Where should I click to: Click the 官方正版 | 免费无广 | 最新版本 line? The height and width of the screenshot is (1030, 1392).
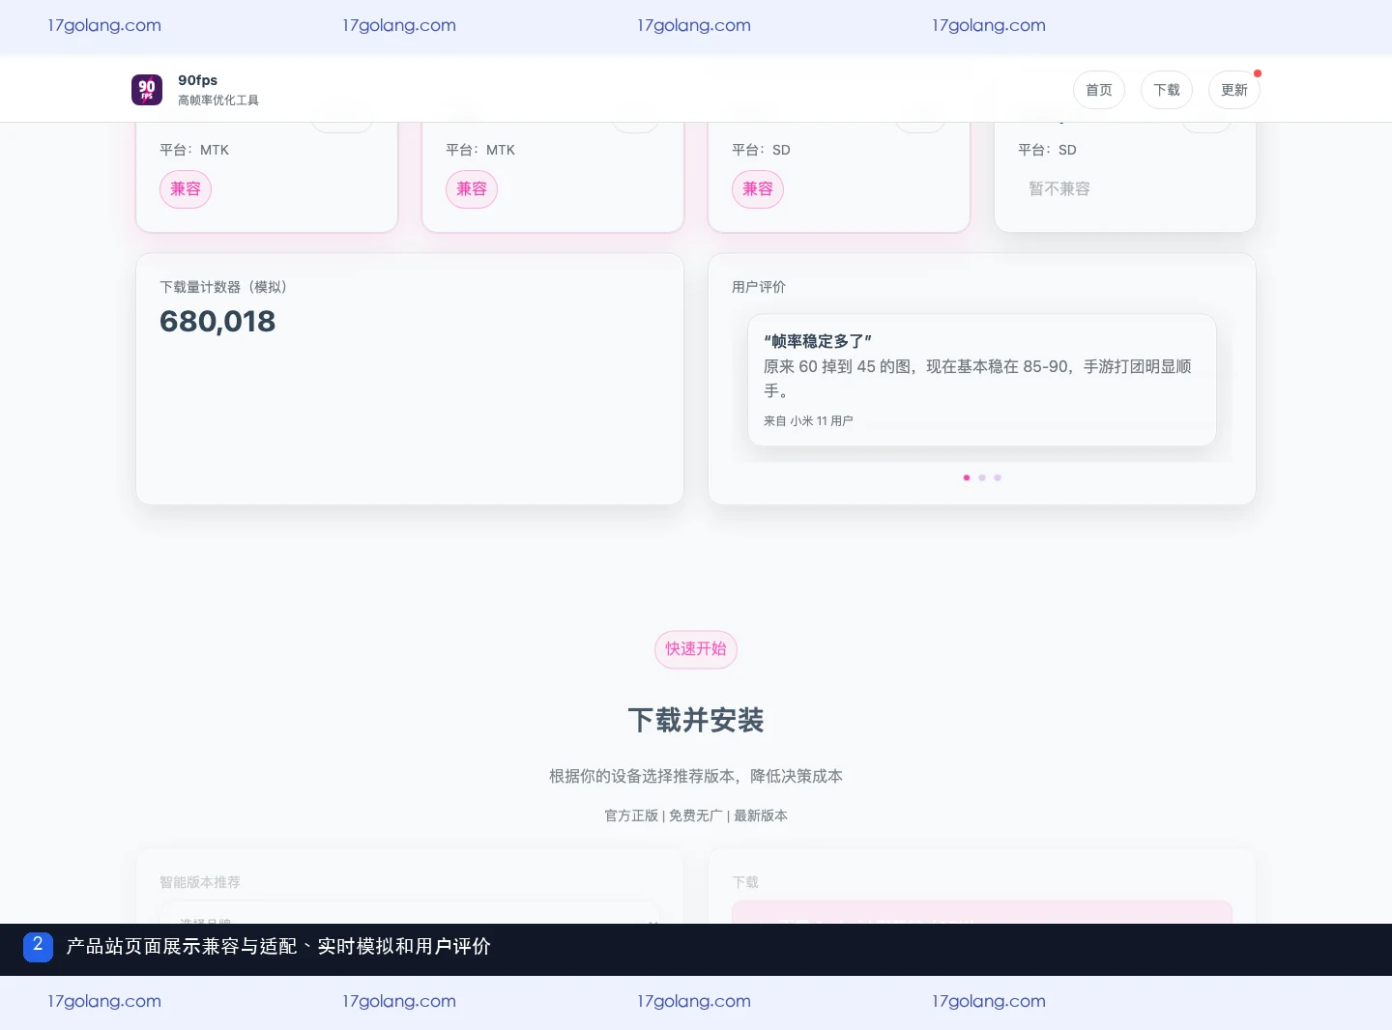tap(696, 815)
